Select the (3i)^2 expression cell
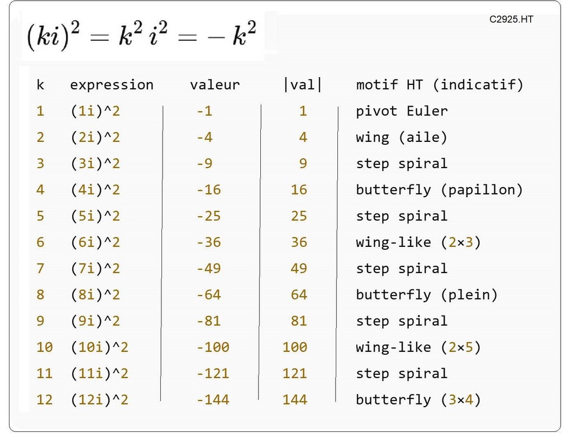572x438 pixels. 95,163
